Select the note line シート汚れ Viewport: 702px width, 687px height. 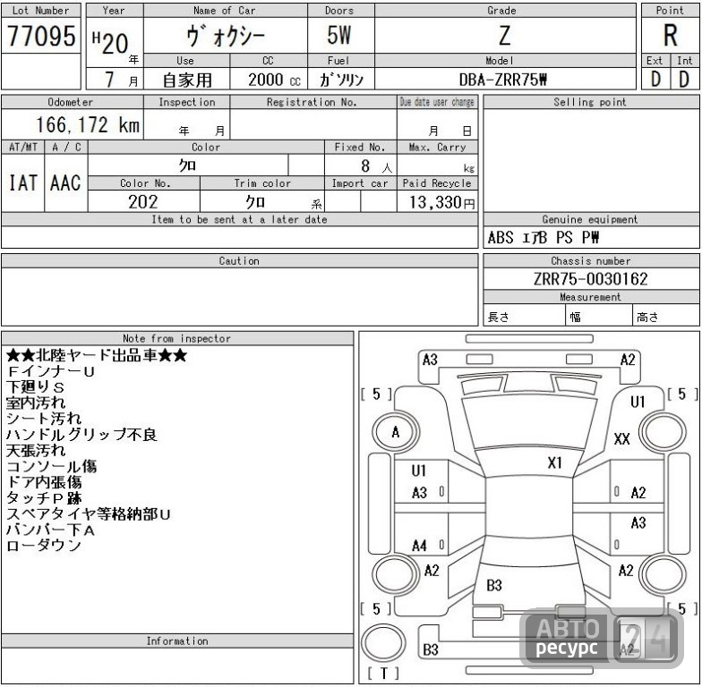(x=43, y=419)
